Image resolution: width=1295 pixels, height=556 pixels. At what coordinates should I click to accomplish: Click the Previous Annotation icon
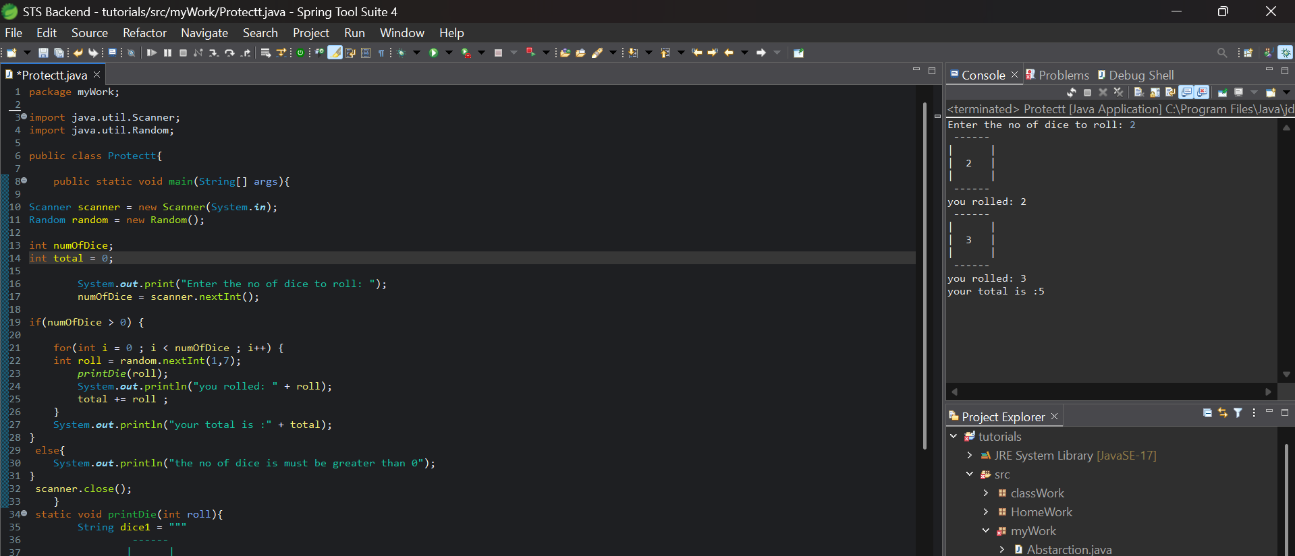tap(665, 53)
